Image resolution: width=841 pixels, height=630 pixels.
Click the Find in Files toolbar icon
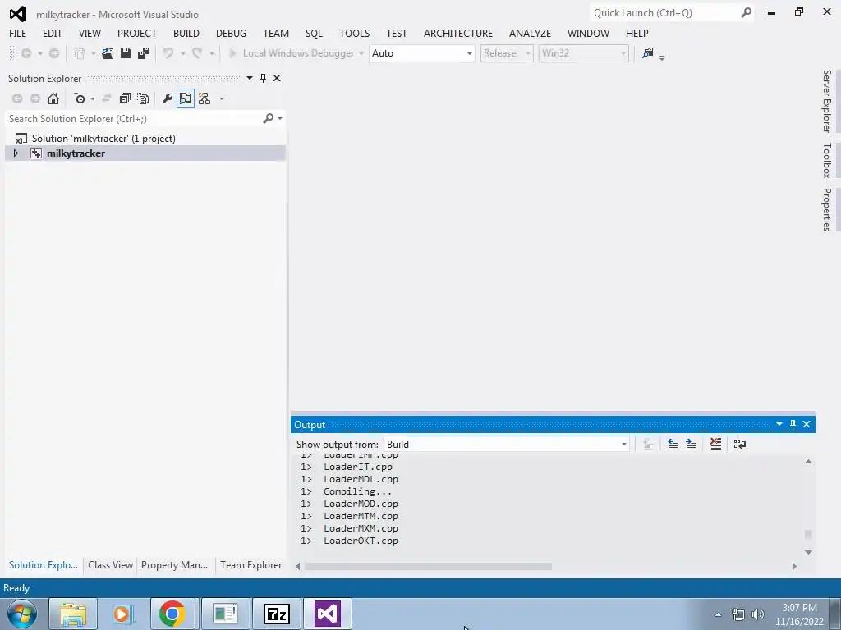(648, 53)
